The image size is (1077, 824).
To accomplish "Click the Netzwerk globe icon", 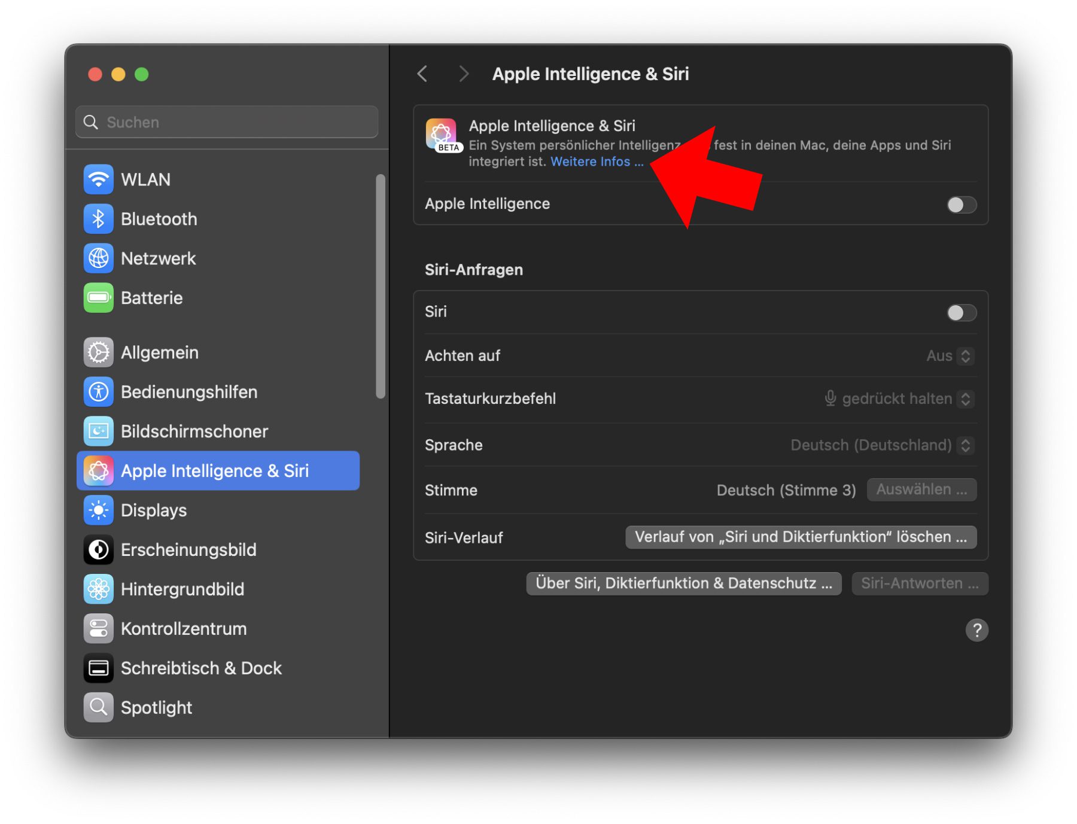I will [x=98, y=259].
